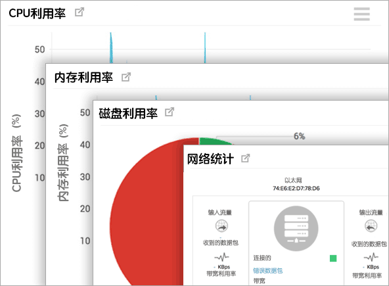The image size is (389, 286).
Task: Click the 输入流量 globe icon
Action: coord(221,226)
